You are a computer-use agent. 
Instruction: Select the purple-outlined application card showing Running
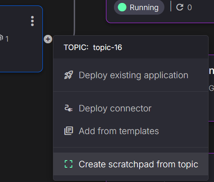point(160,11)
